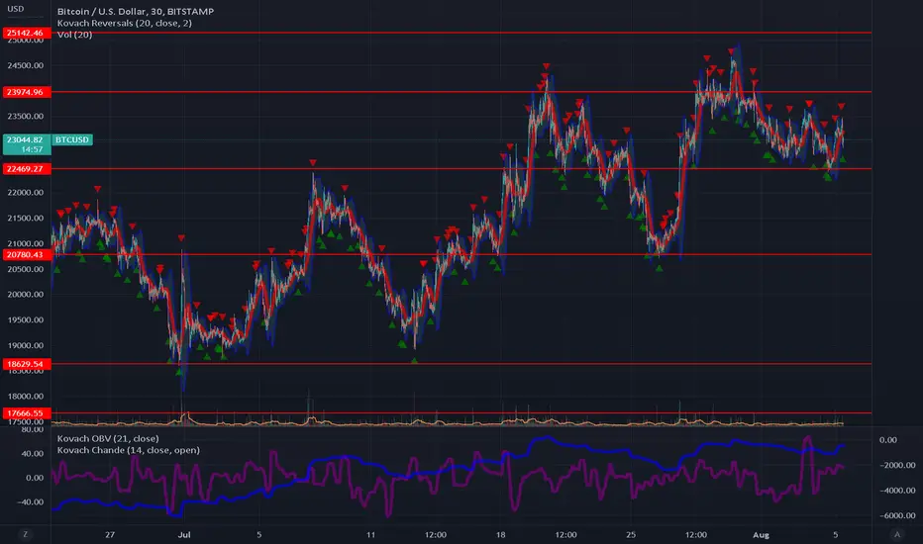Click the Aug date on time axis

(762, 534)
